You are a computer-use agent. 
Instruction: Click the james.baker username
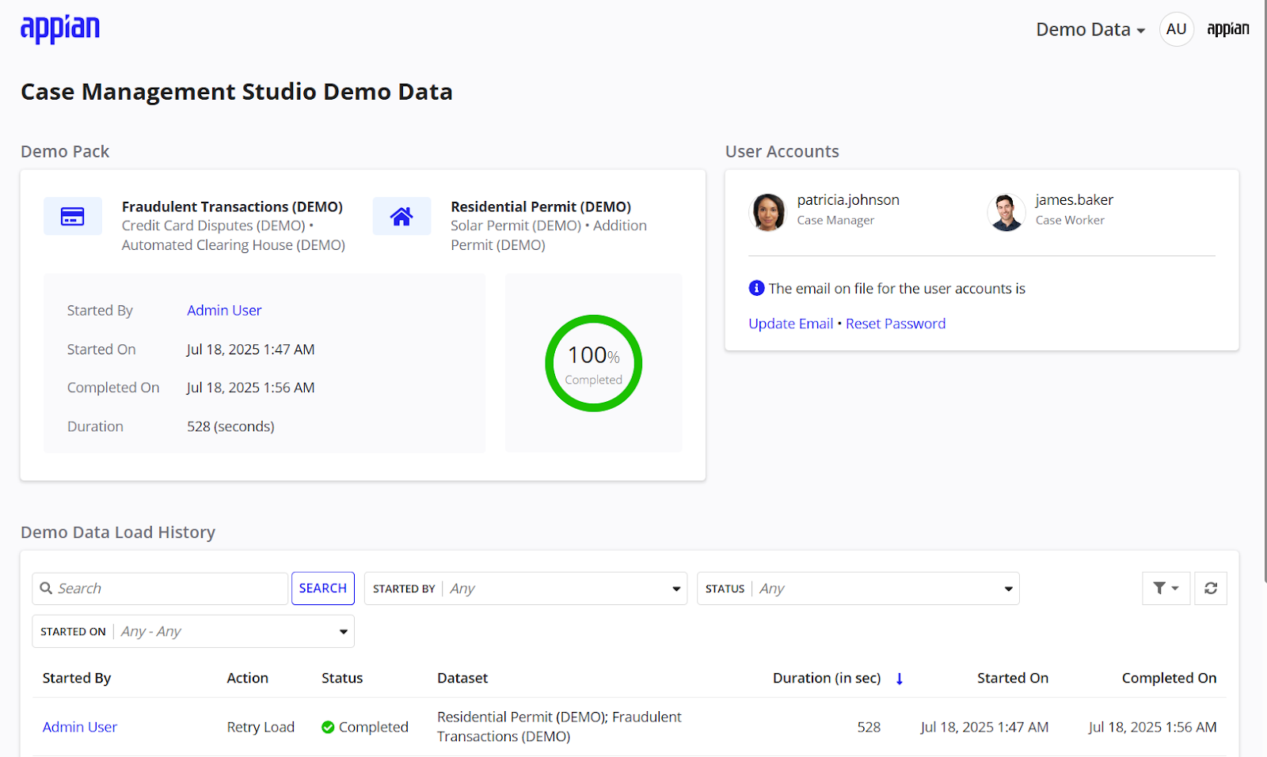pyautogui.click(x=1075, y=200)
